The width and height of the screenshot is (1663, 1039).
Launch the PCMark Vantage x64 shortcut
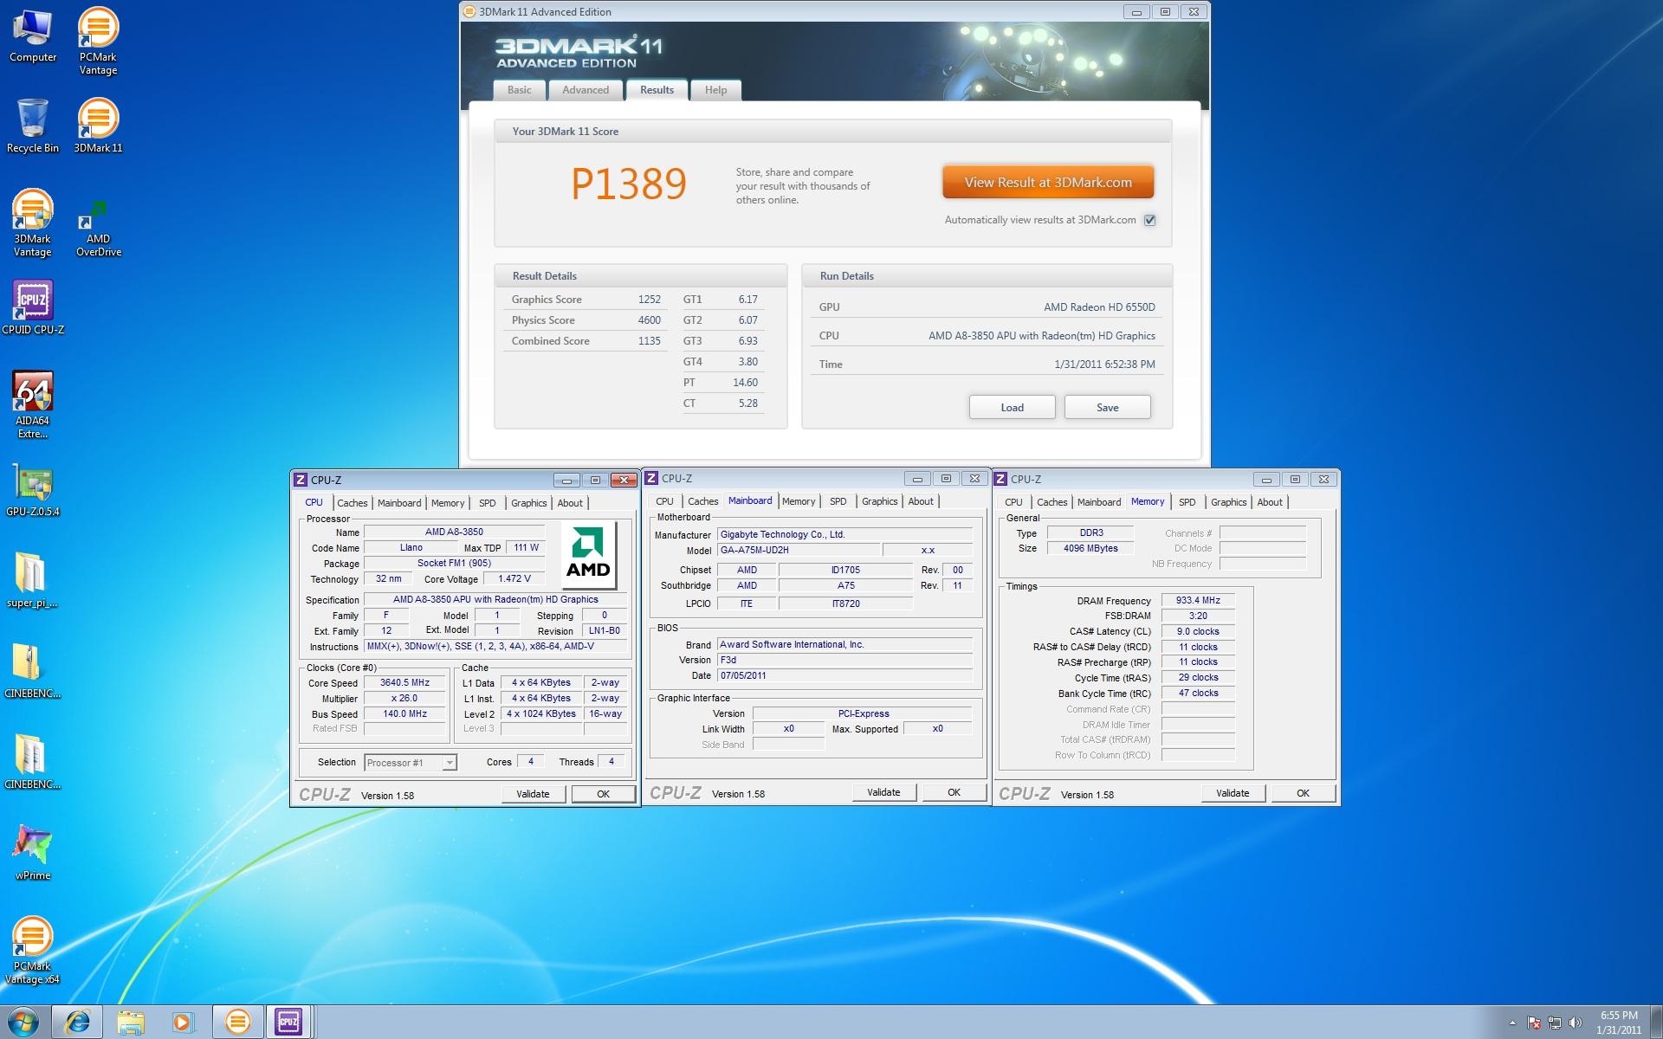click(x=33, y=951)
